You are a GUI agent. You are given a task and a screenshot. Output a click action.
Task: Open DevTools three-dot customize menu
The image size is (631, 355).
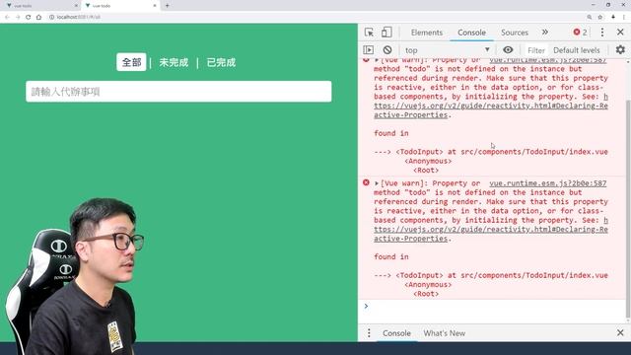coord(602,33)
